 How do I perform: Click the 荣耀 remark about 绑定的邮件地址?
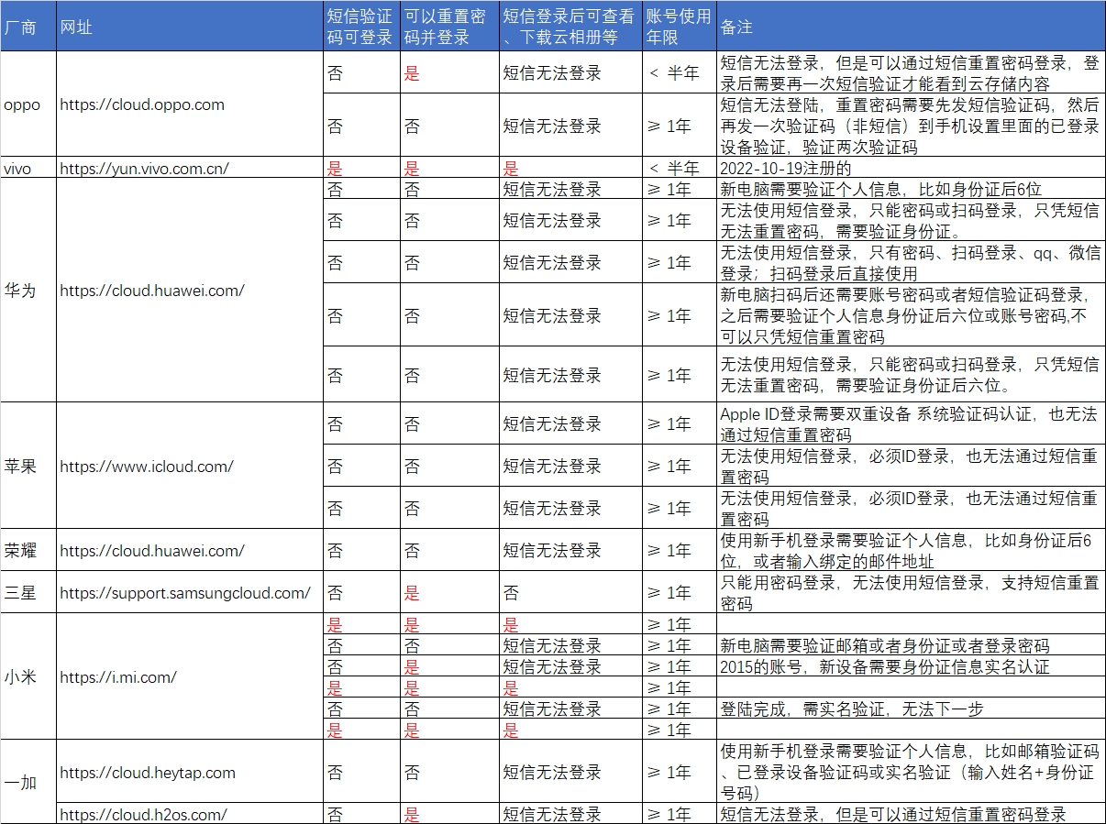910,550
